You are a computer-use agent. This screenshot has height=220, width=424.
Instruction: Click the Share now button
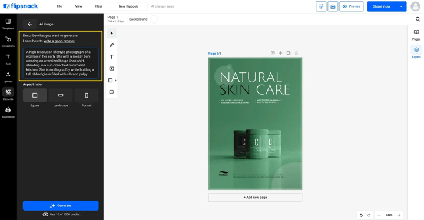coord(381,6)
